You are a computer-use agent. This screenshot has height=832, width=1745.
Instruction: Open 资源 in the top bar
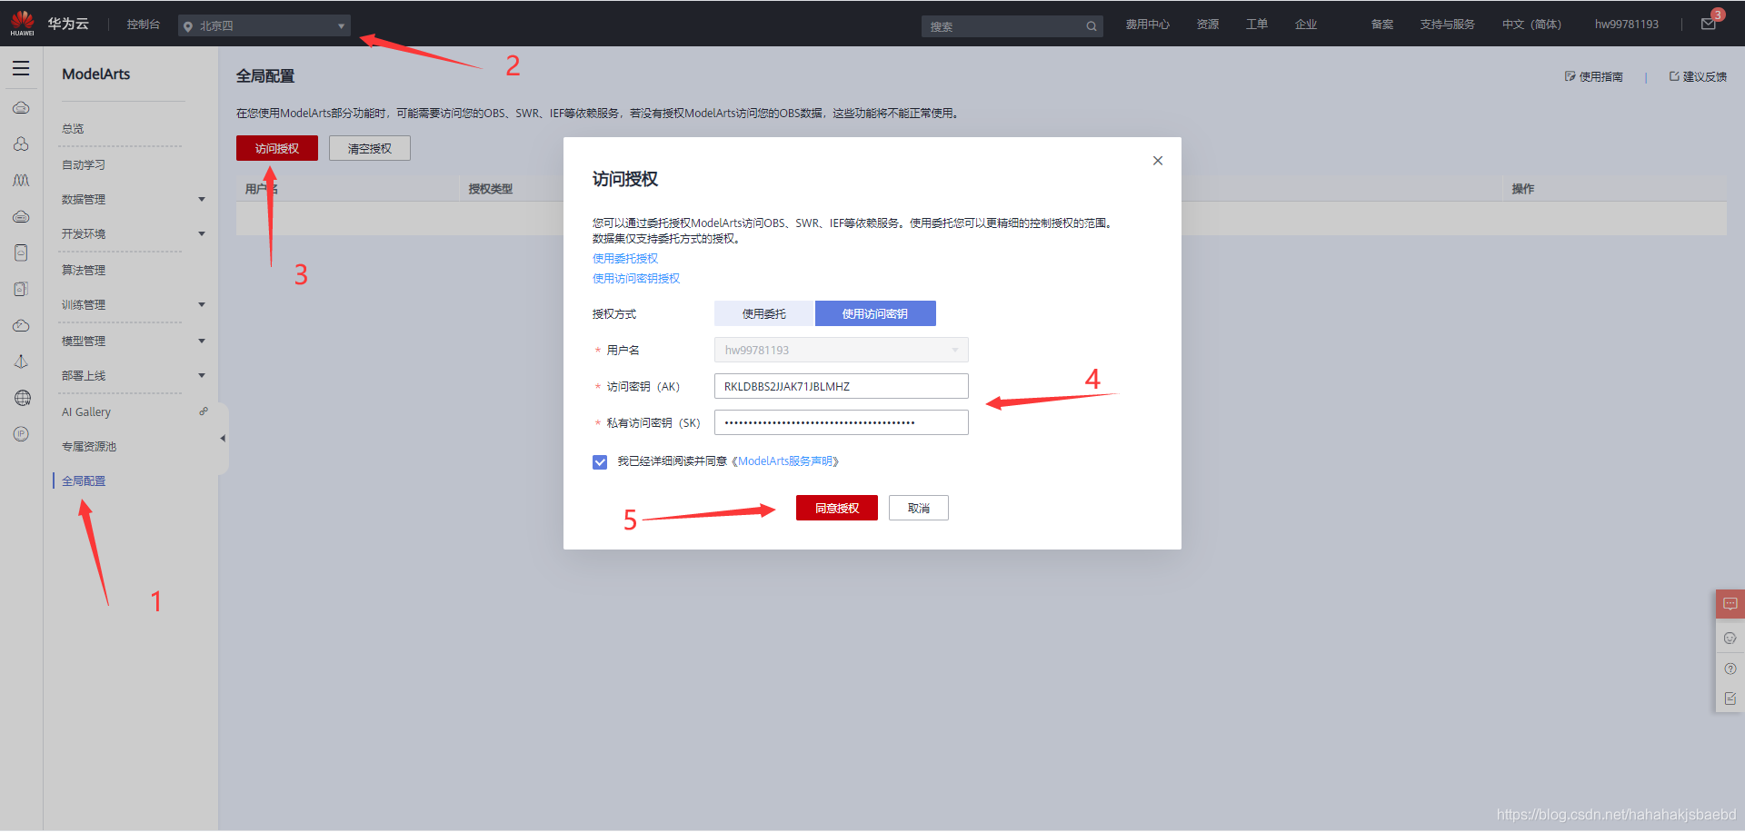pos(1208,25)
